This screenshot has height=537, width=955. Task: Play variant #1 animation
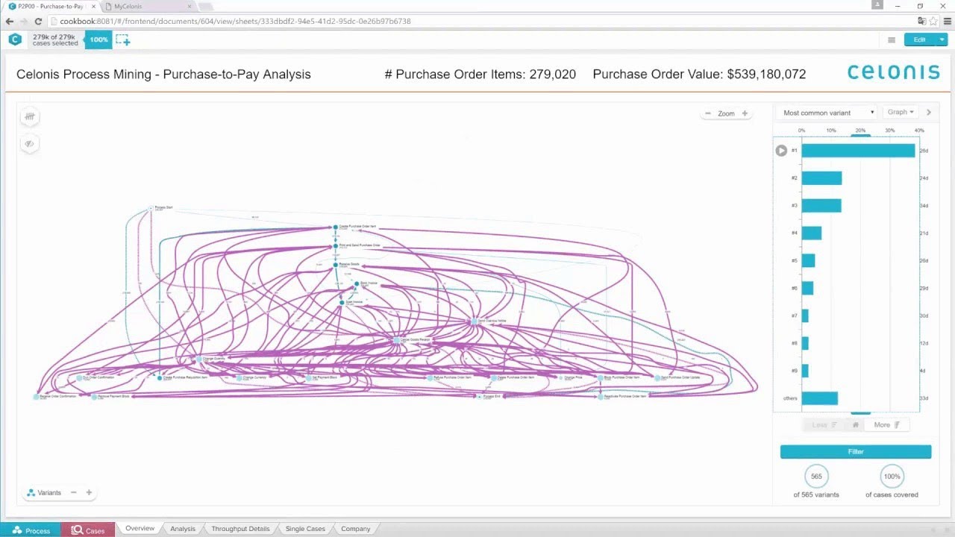click(781, 151)
